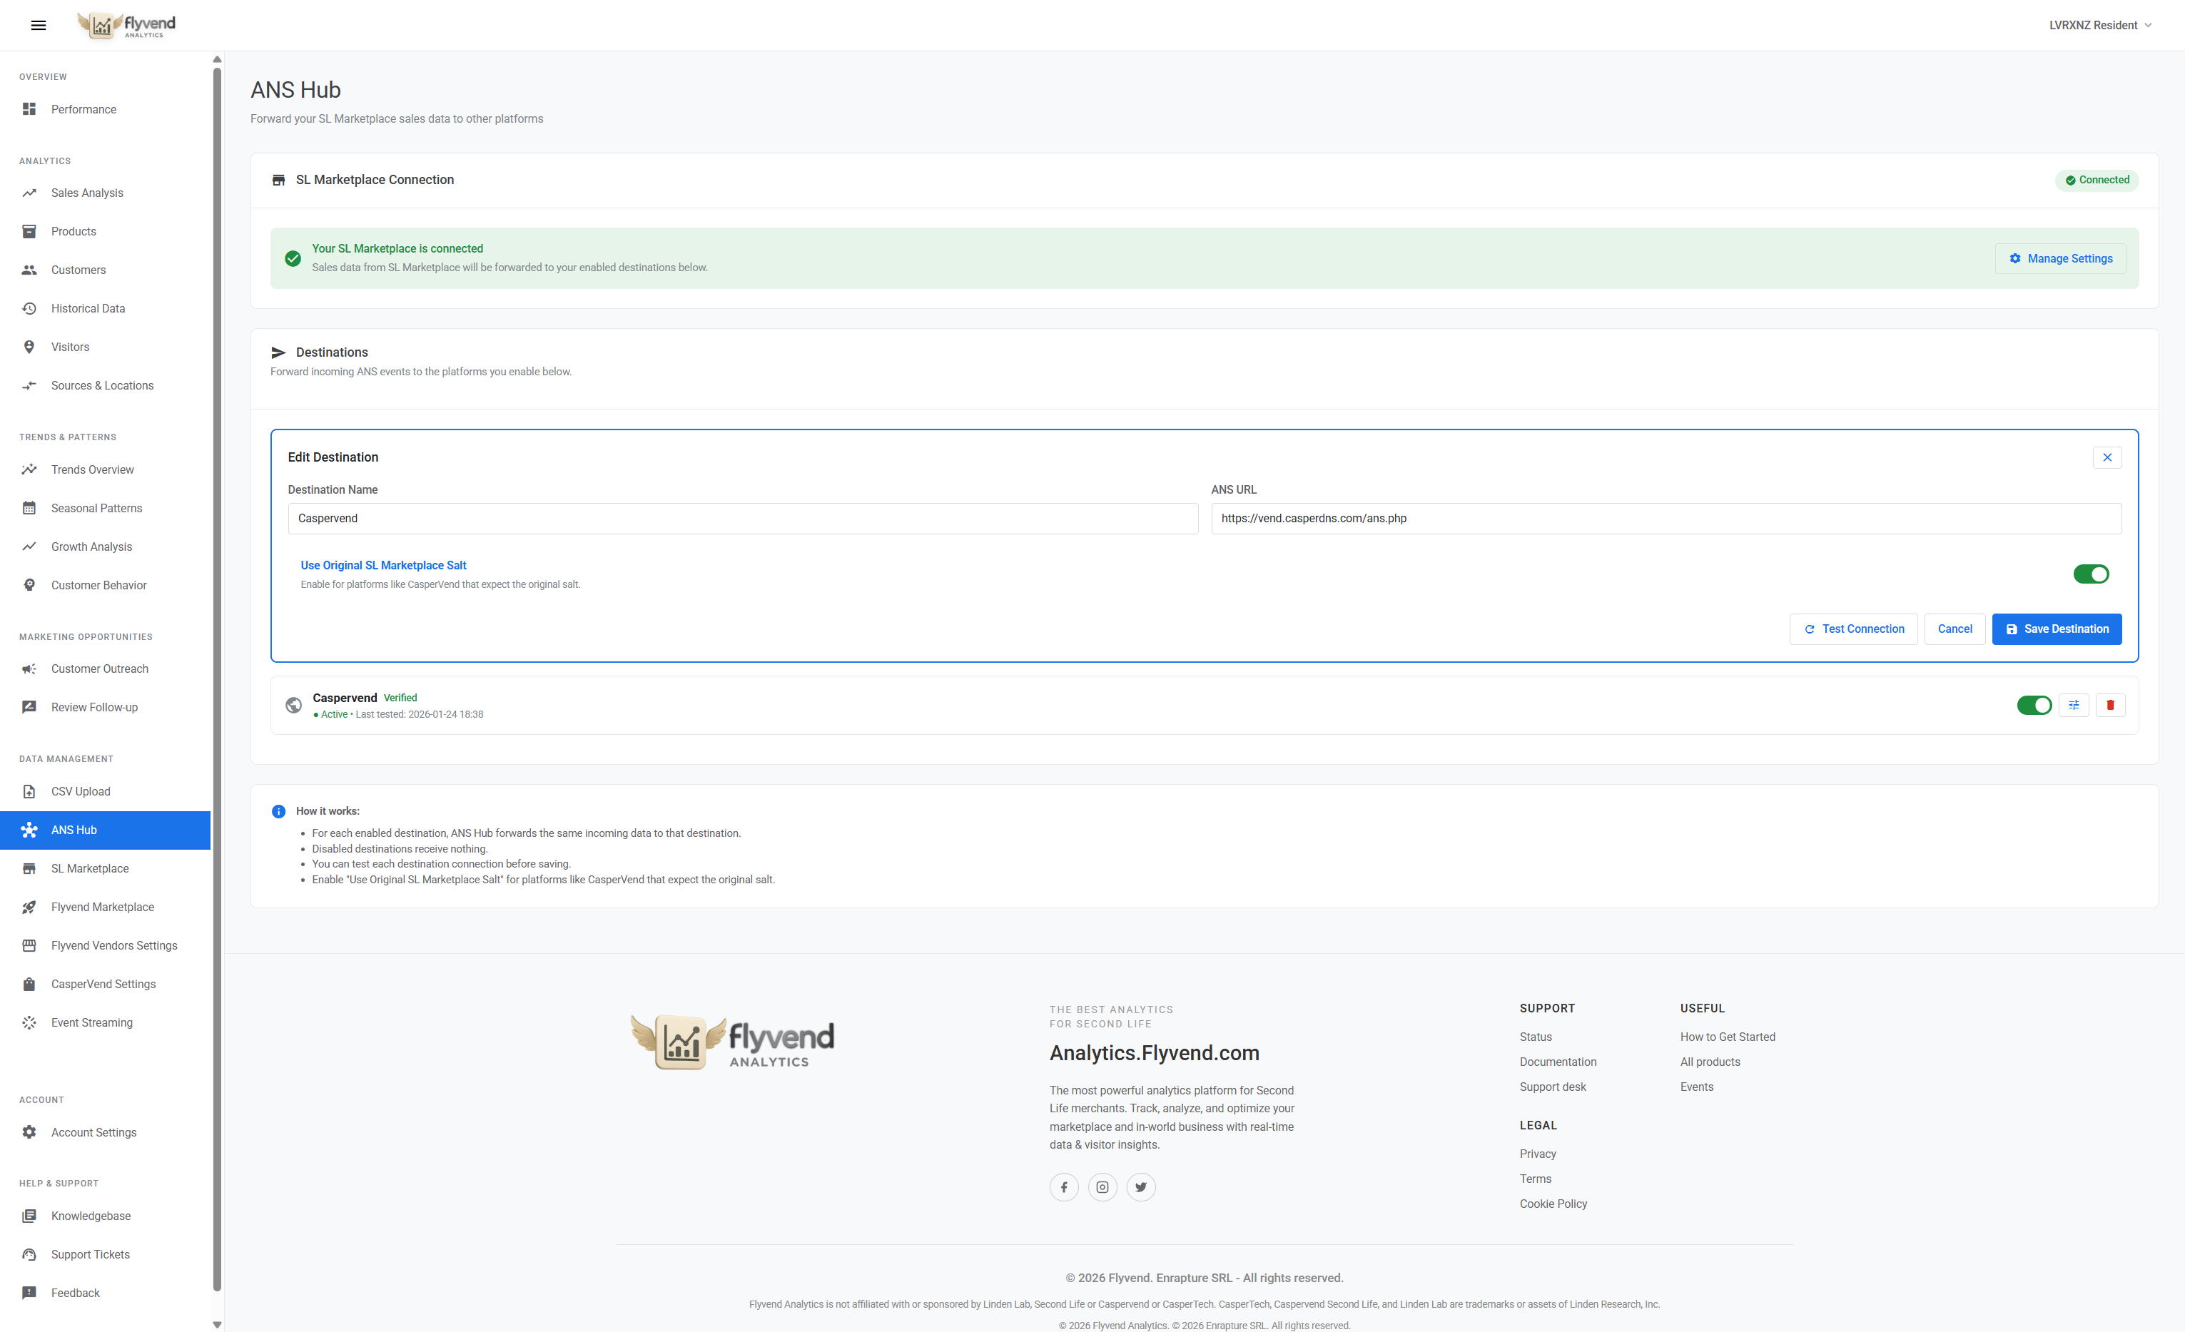Delete the Caspervend destination via trash icon
Screen dimensions: 2185x1332
pos(2111,704)
